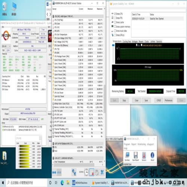Click the Current column header in sensors
This screenshot has height=187, width=187.
pyautogui.click(x=81, y=9)
